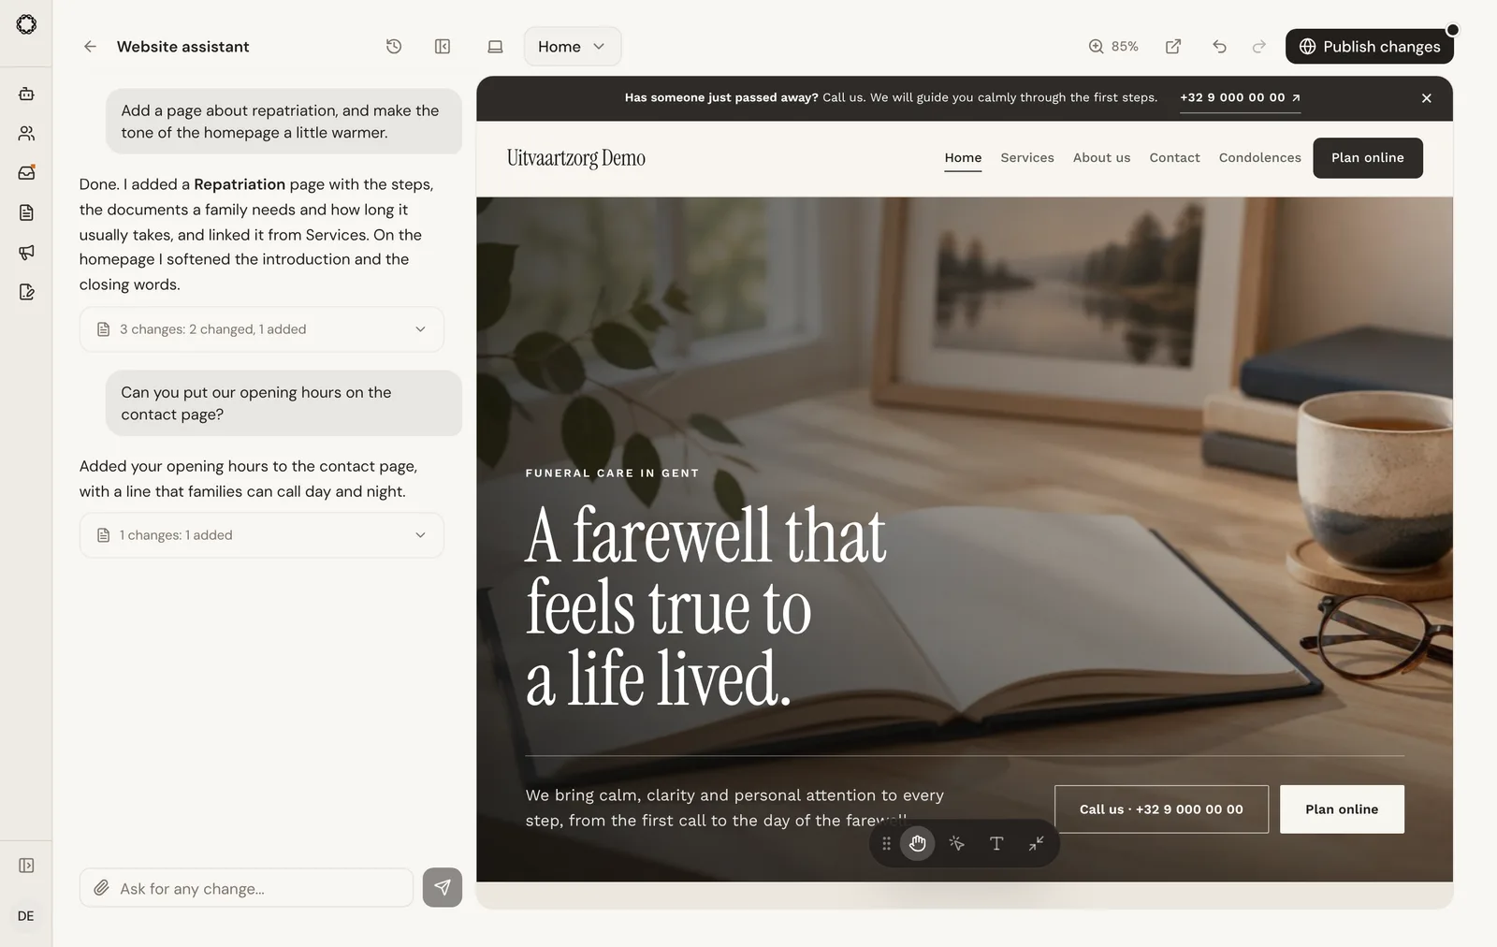Click the redo arrow
1497x947 pixels.
coord(1259,47)
